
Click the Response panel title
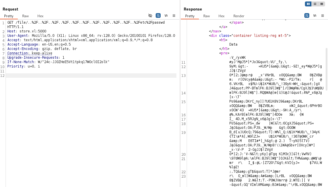pos(193,9)
